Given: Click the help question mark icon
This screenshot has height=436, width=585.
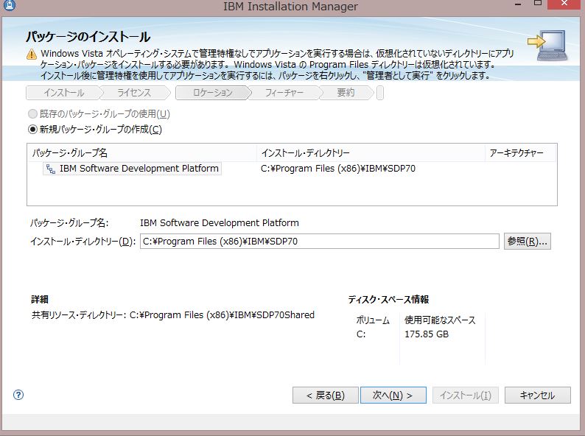Looking at the screenshot, I should point(18,395).
